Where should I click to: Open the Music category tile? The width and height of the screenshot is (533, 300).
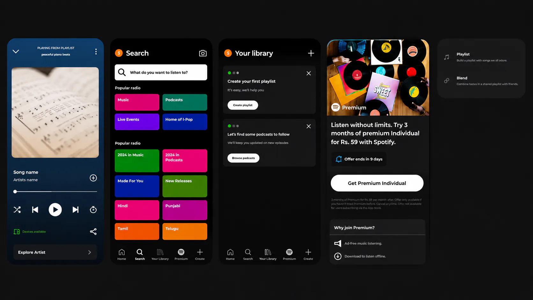point(137,102)
